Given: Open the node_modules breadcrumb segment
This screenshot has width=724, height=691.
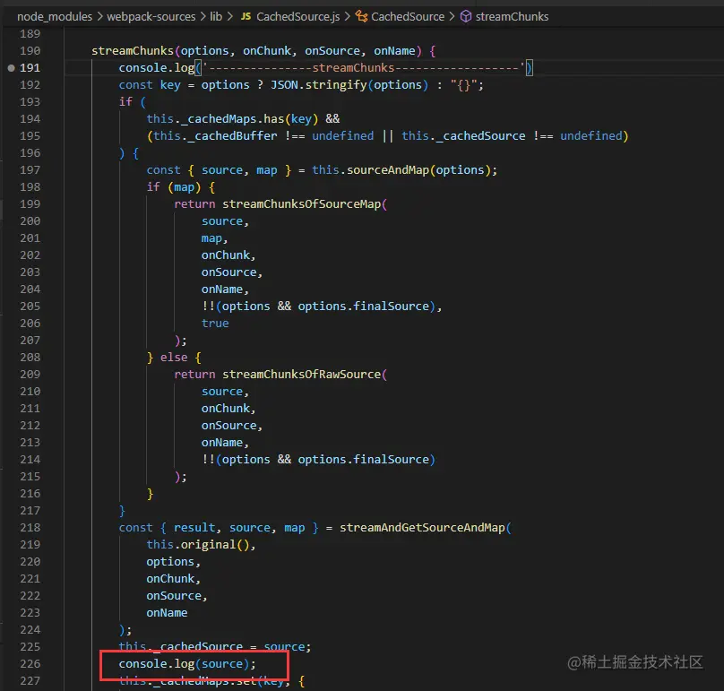Looking at the screenshot, I should coord(55,17).
